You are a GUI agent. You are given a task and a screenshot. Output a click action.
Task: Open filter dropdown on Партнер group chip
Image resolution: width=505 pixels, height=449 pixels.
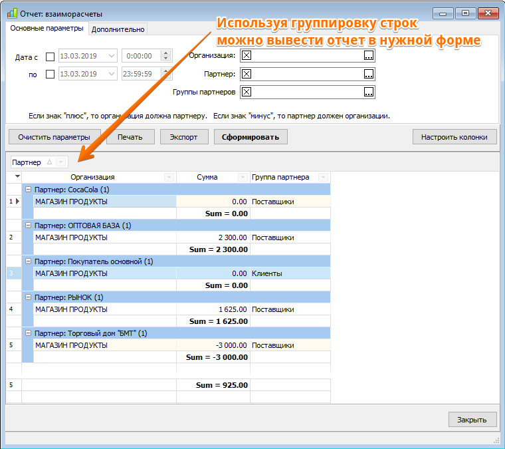tap(60, 162)
